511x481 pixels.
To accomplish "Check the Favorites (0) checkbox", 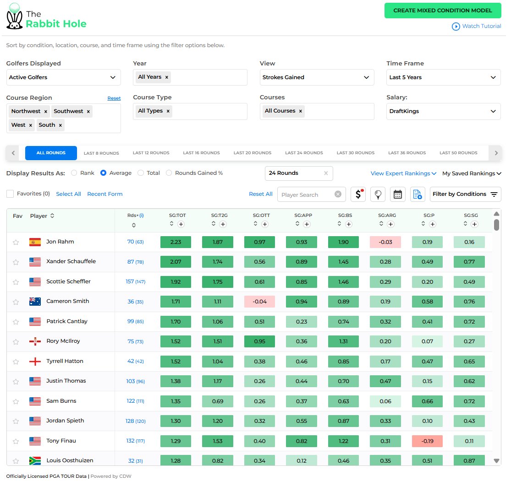I will 10,194.
